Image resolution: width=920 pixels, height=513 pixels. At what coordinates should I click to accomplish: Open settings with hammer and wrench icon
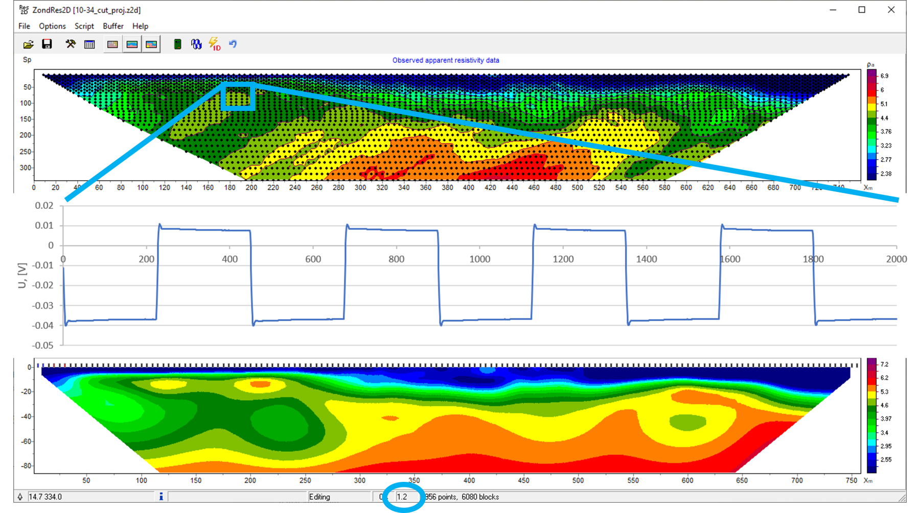71,44
